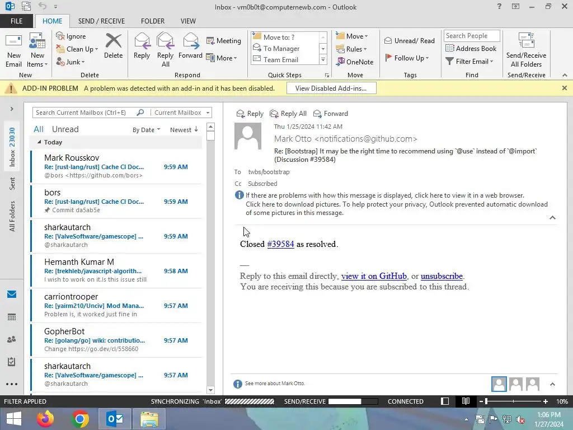
Task: Reply with a Meeting
Action: tap(224, 40)
